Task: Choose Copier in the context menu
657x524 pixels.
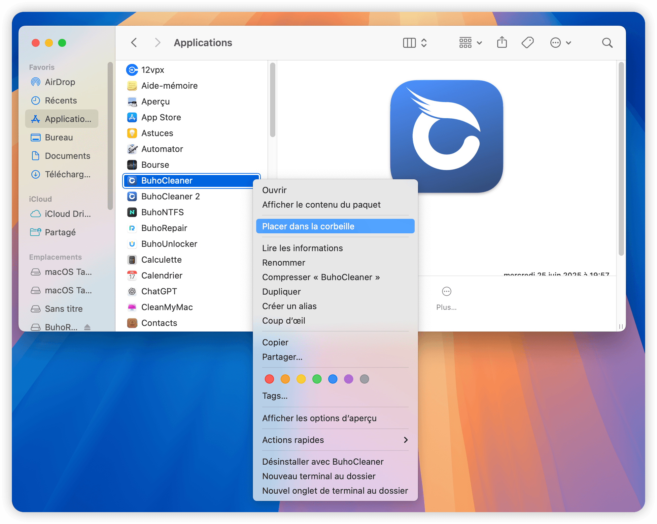Action: click(x=335, y=342)
